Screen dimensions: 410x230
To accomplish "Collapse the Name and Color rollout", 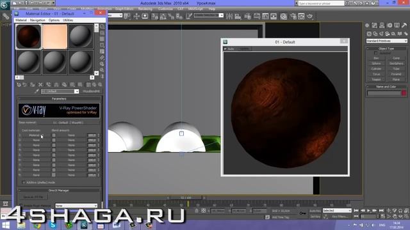I will coord(386,87).
